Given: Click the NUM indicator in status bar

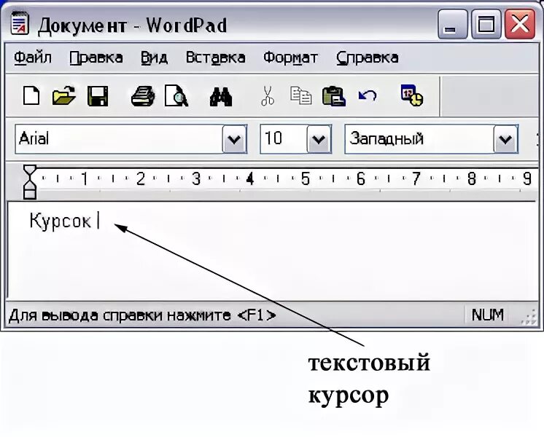Looking at the screenshot, I should [487, 315].
